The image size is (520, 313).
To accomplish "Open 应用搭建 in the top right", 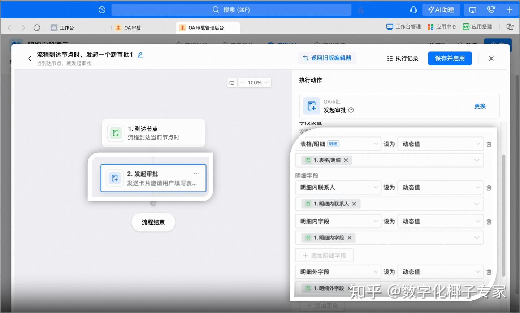I will 478,26.
